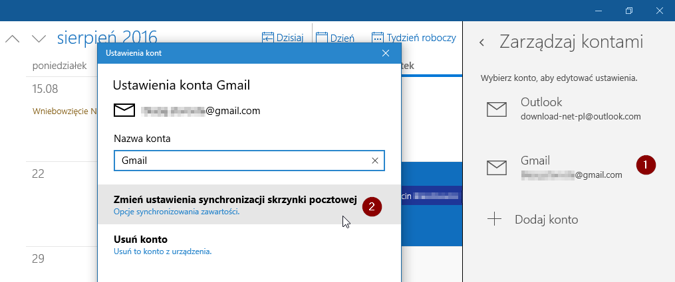The width and height of the screenshot is (675, 282).
Task: Select the Gmail account in Zarządzaj kontami
Action: point(569,167)
